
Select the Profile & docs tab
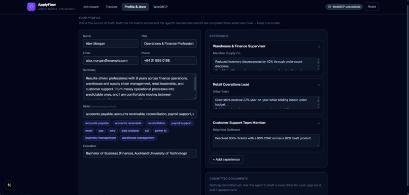click(135, 7)
